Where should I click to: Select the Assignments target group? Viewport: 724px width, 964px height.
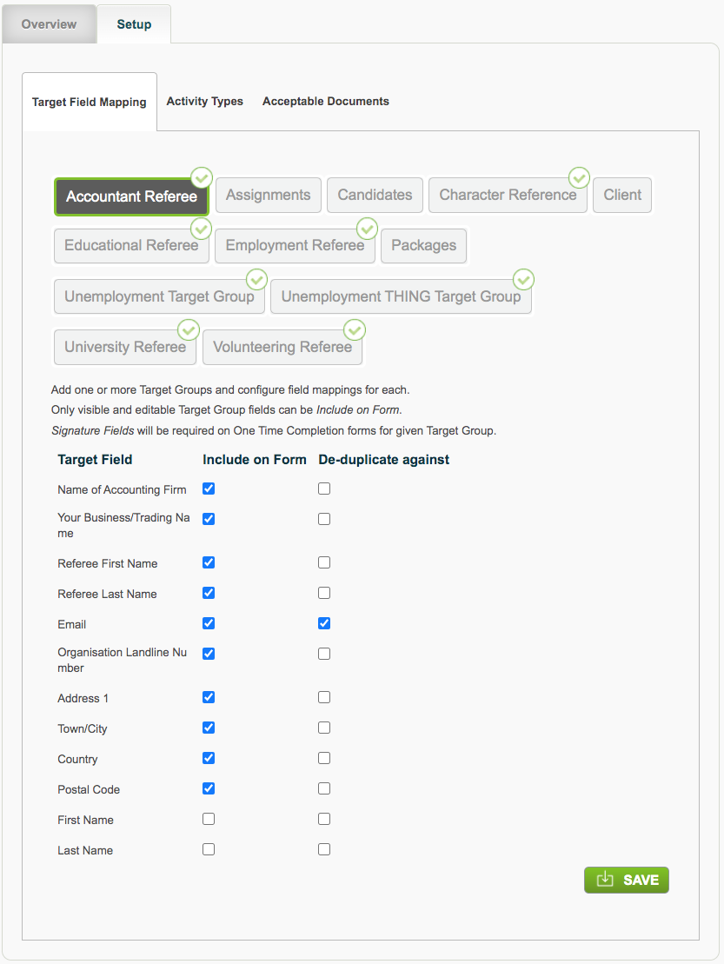[x=268, y=195]
